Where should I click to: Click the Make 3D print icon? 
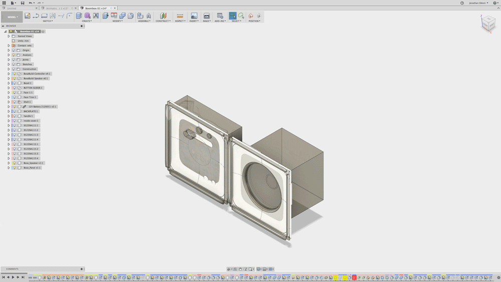point(206,16)
